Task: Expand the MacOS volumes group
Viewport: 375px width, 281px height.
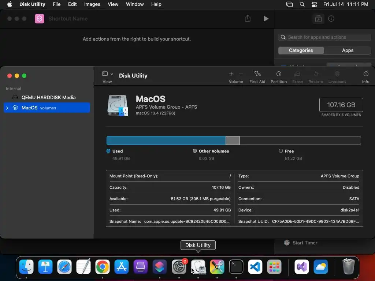Action: [x=7, y=108]
